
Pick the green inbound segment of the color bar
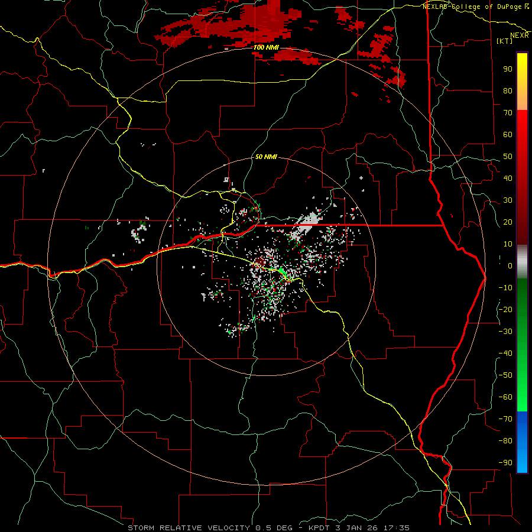click(x=522, y=345)
